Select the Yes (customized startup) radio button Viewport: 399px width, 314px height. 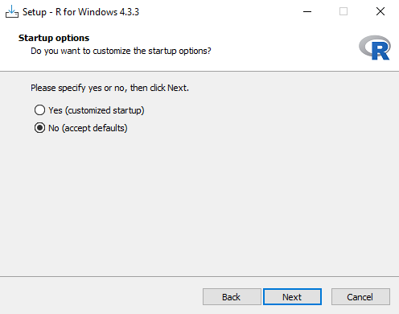coord(39,110)
